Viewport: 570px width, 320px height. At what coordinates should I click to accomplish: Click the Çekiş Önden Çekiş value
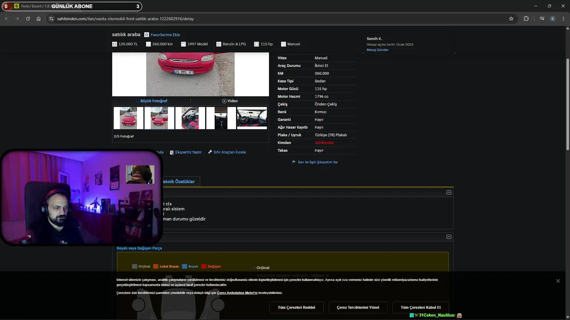[x=326, y=104]
